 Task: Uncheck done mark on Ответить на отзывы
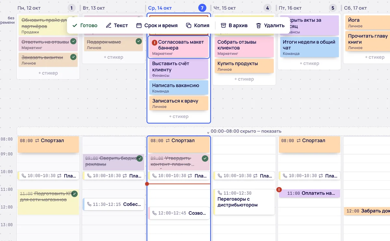coord(73,41)
